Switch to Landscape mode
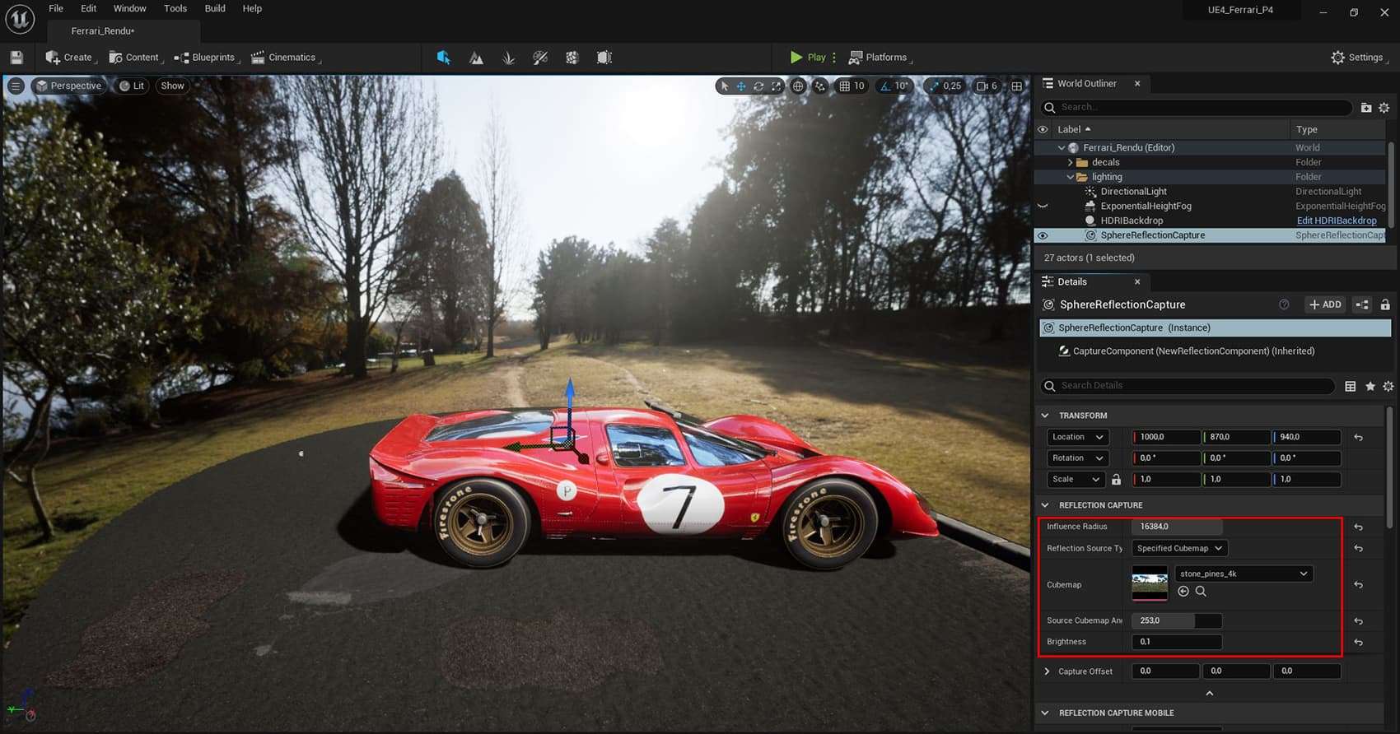 point(476,58)
